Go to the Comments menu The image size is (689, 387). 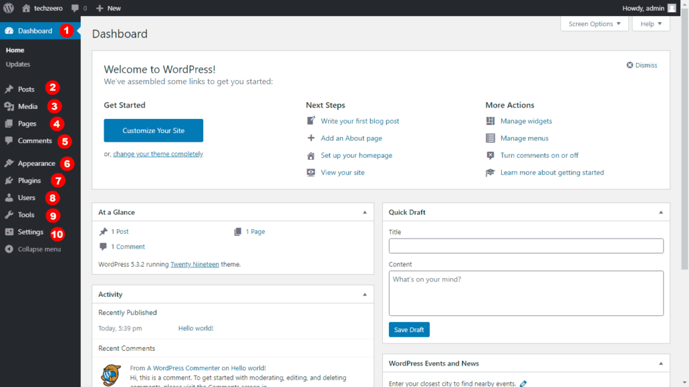35,140
